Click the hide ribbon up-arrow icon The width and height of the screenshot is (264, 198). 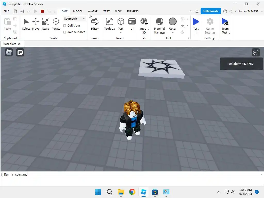point(191,11)
